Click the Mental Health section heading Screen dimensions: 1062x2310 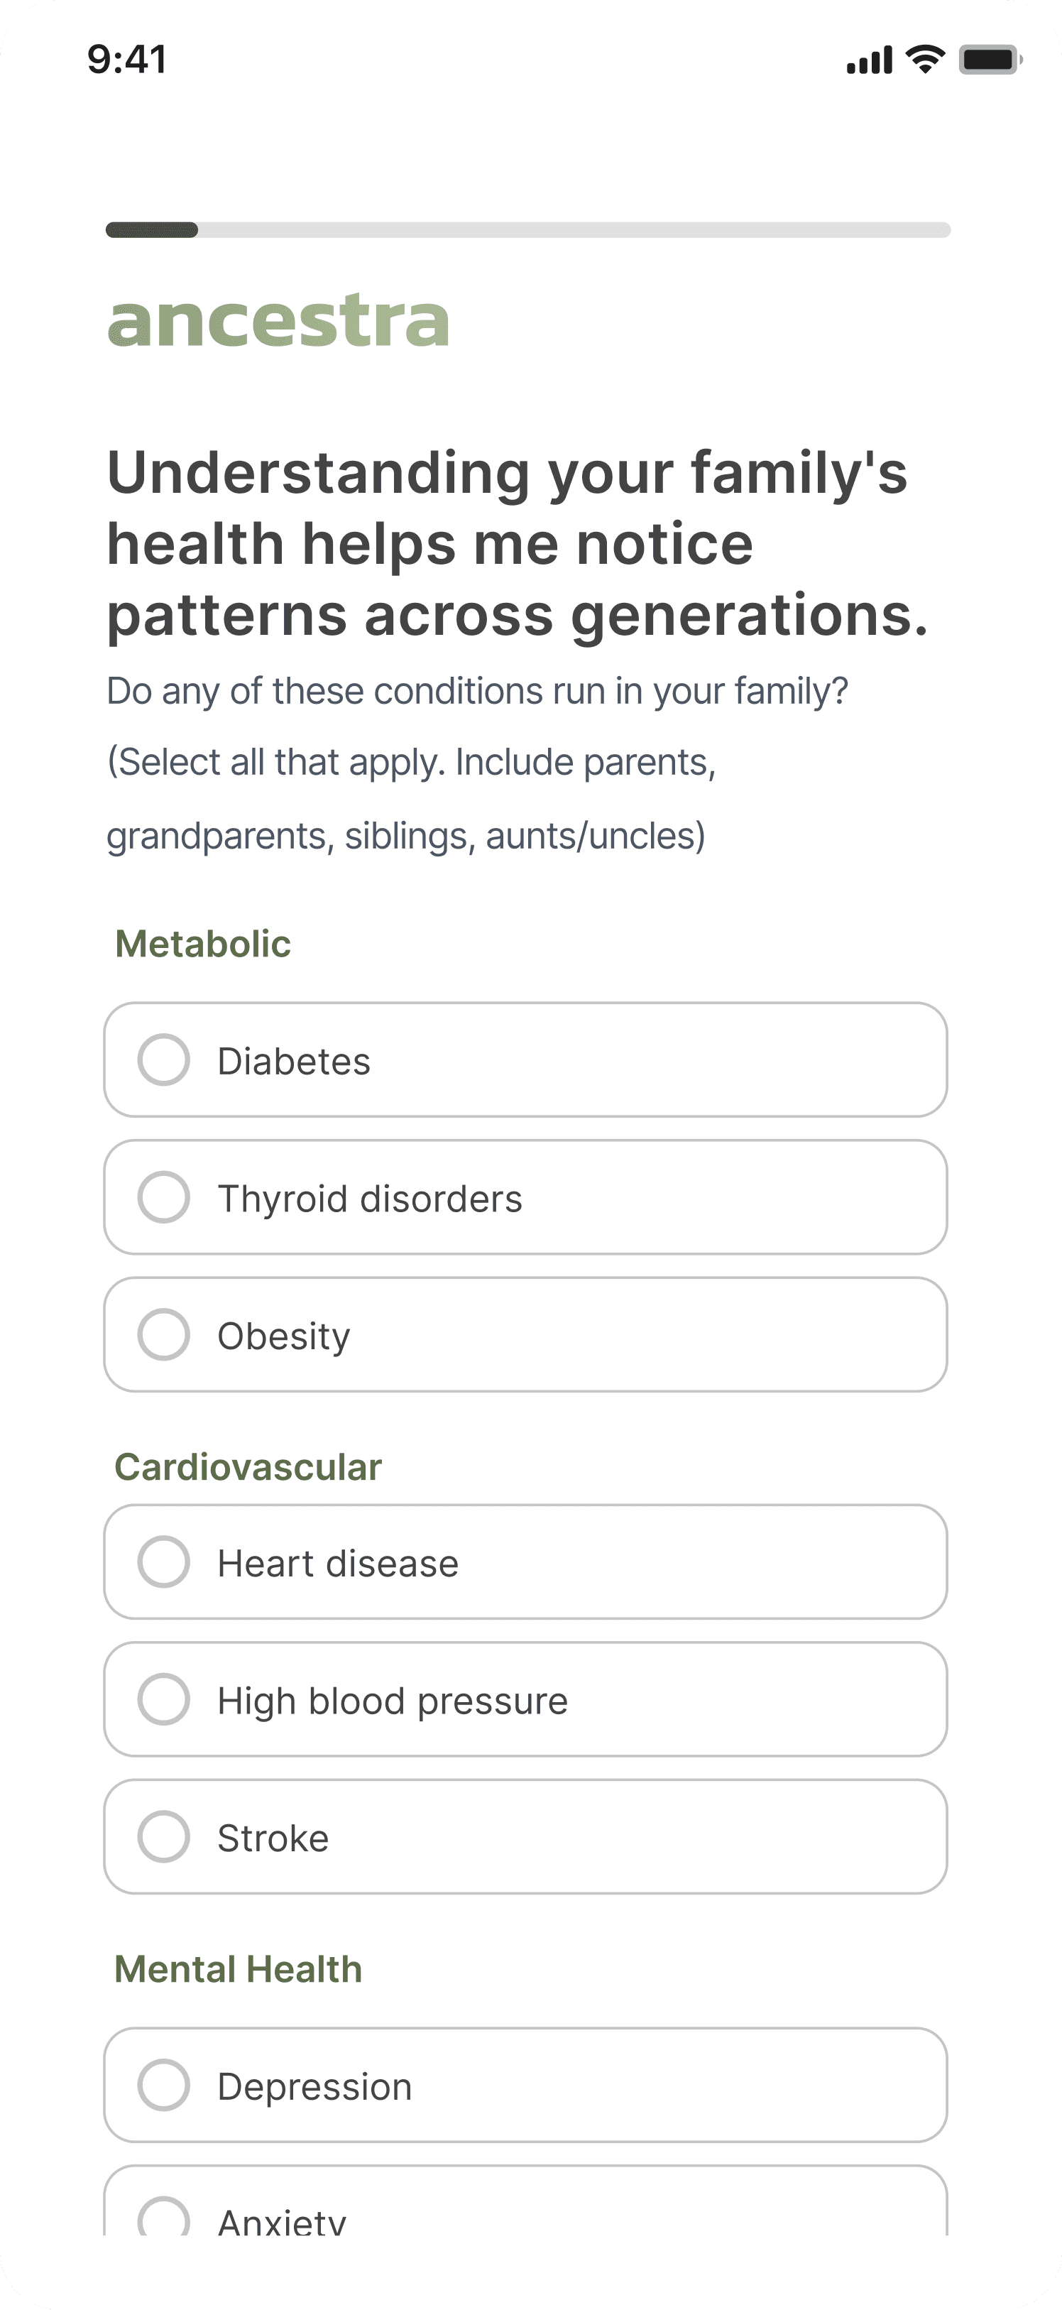[x=239, y=1969]
